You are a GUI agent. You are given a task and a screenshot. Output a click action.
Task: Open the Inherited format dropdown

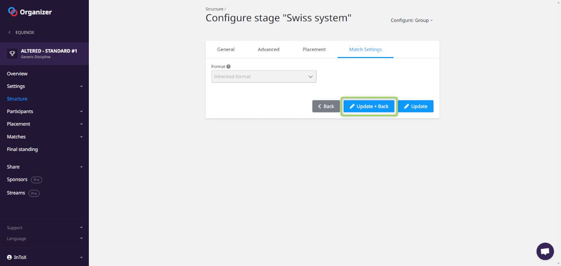(264, 77)
